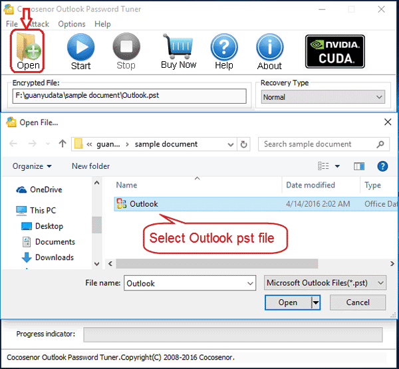Go up one folder level

click(x=63, y=144)
